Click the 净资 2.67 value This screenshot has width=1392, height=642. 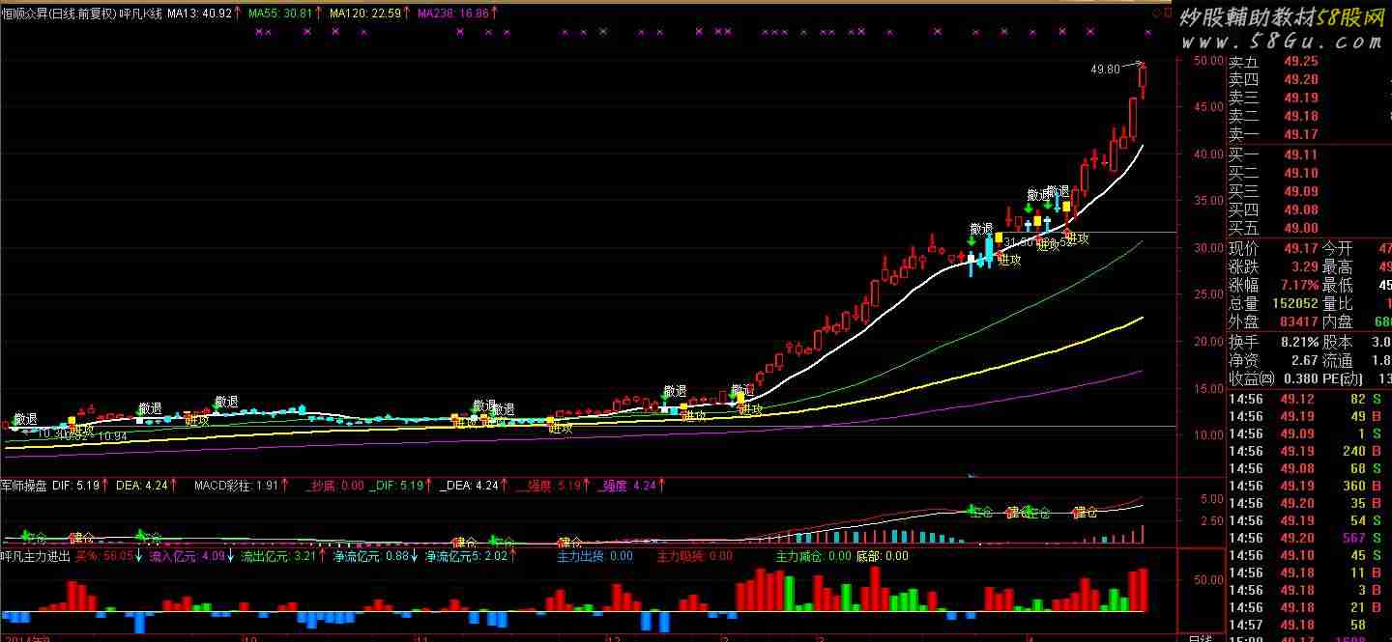click(1305, 360)
